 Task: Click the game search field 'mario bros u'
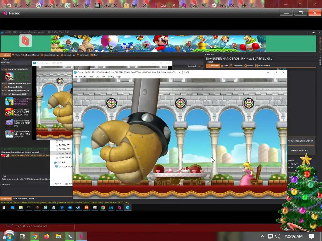16,62
